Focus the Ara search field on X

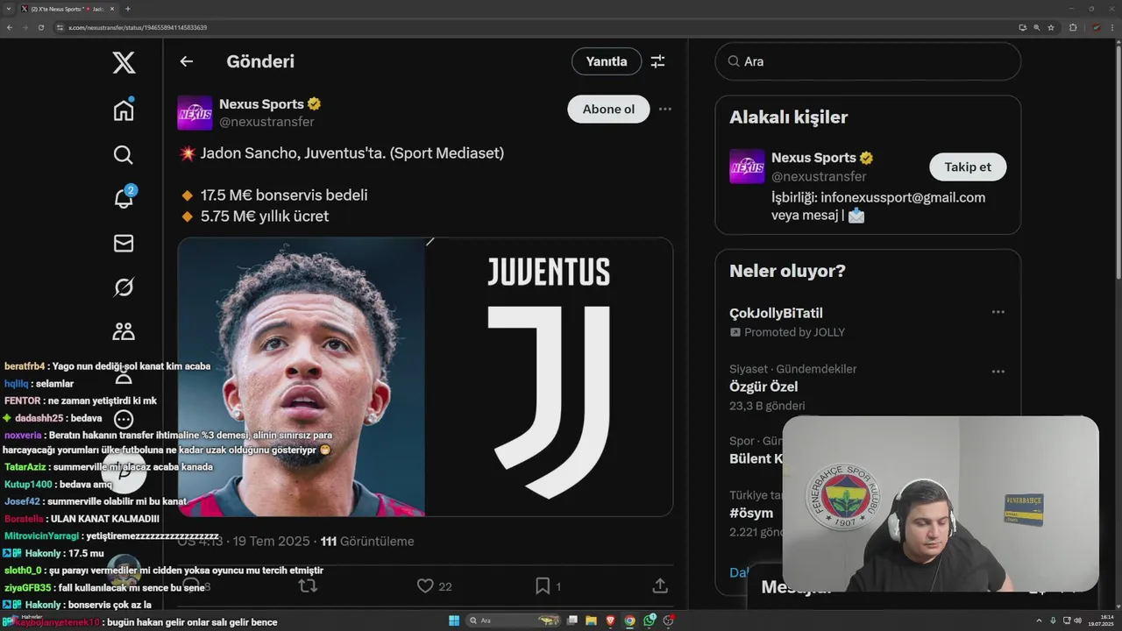[868, 61]
